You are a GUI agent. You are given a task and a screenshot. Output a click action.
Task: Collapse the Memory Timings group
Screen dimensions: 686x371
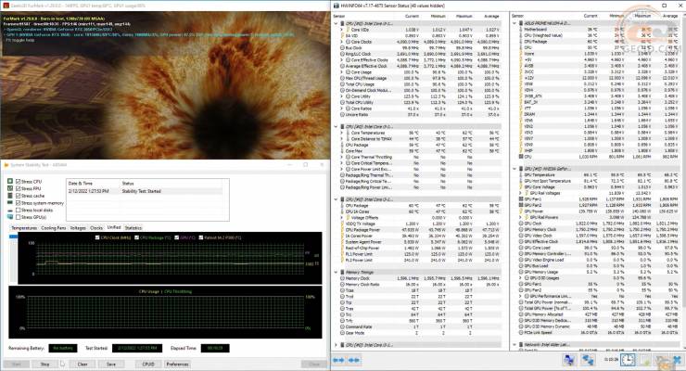tap(336, 272)
